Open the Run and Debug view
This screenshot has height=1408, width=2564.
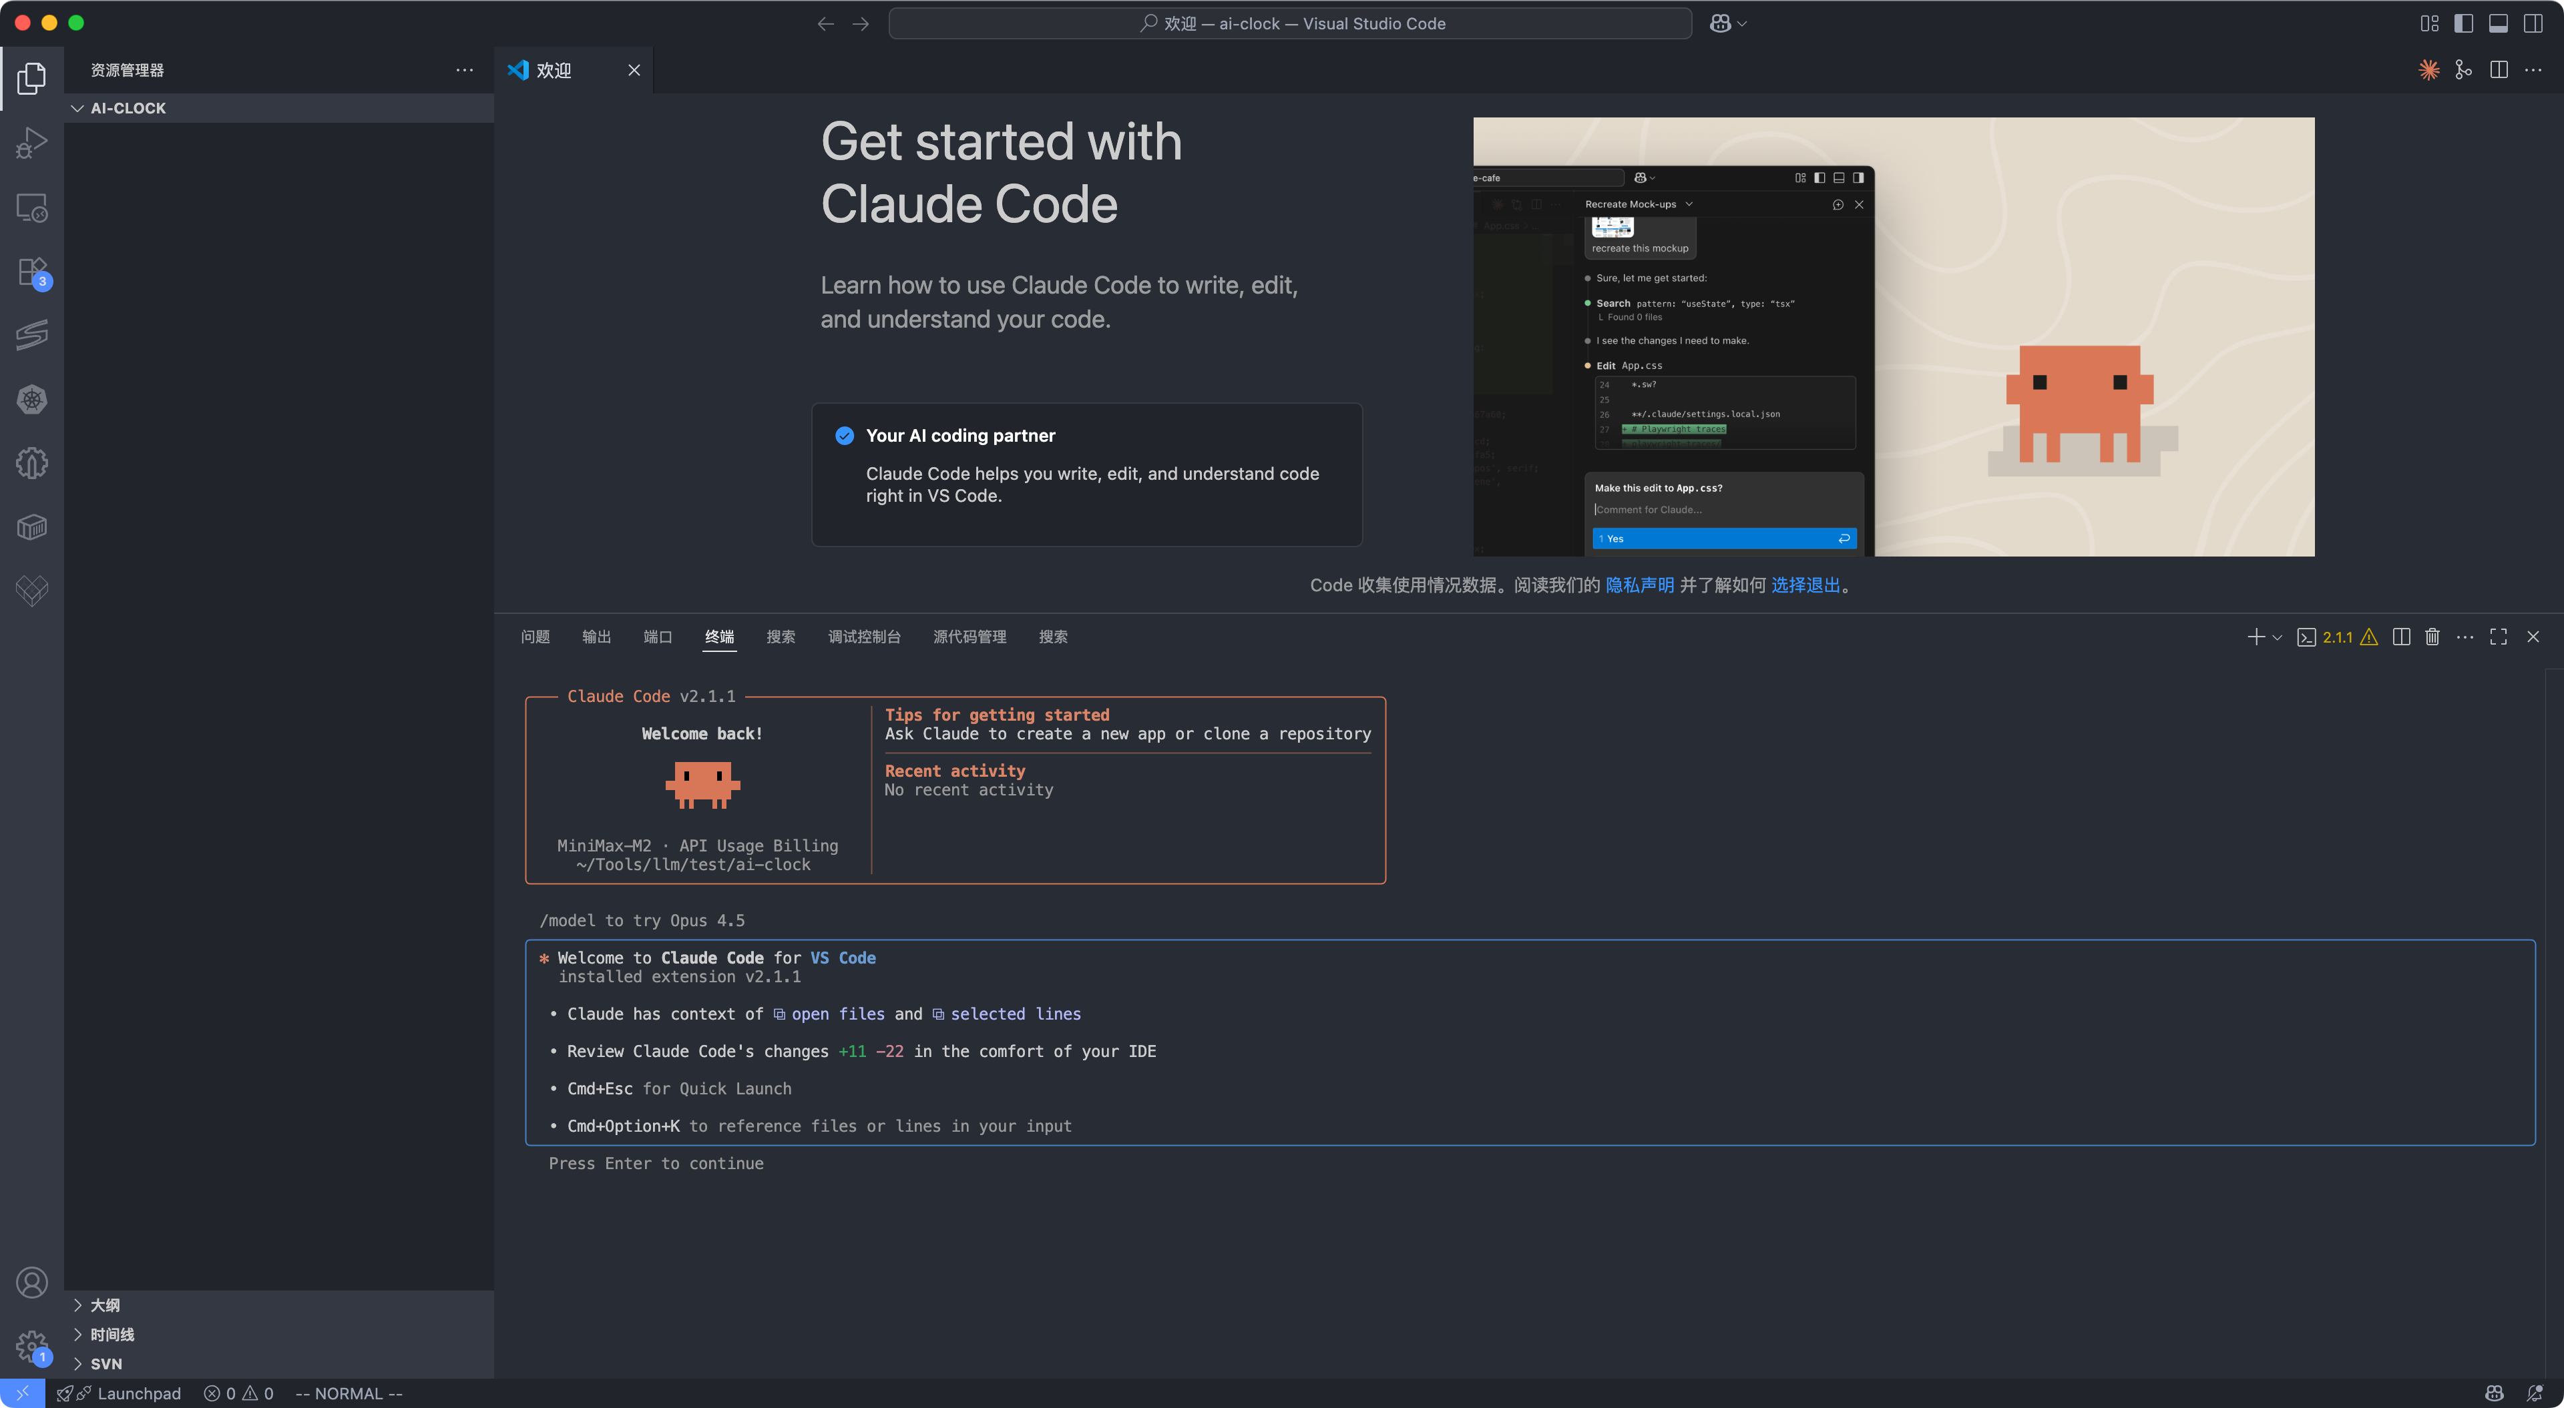[32, 143]
